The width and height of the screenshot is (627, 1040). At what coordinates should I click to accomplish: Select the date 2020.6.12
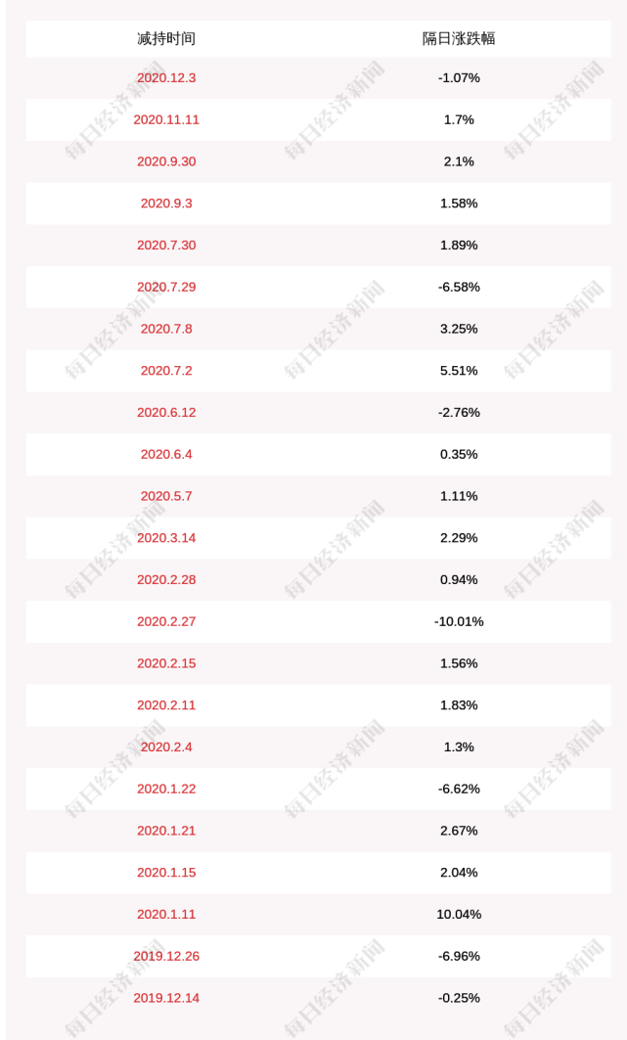pyautogui.click(x=166, y=412)
